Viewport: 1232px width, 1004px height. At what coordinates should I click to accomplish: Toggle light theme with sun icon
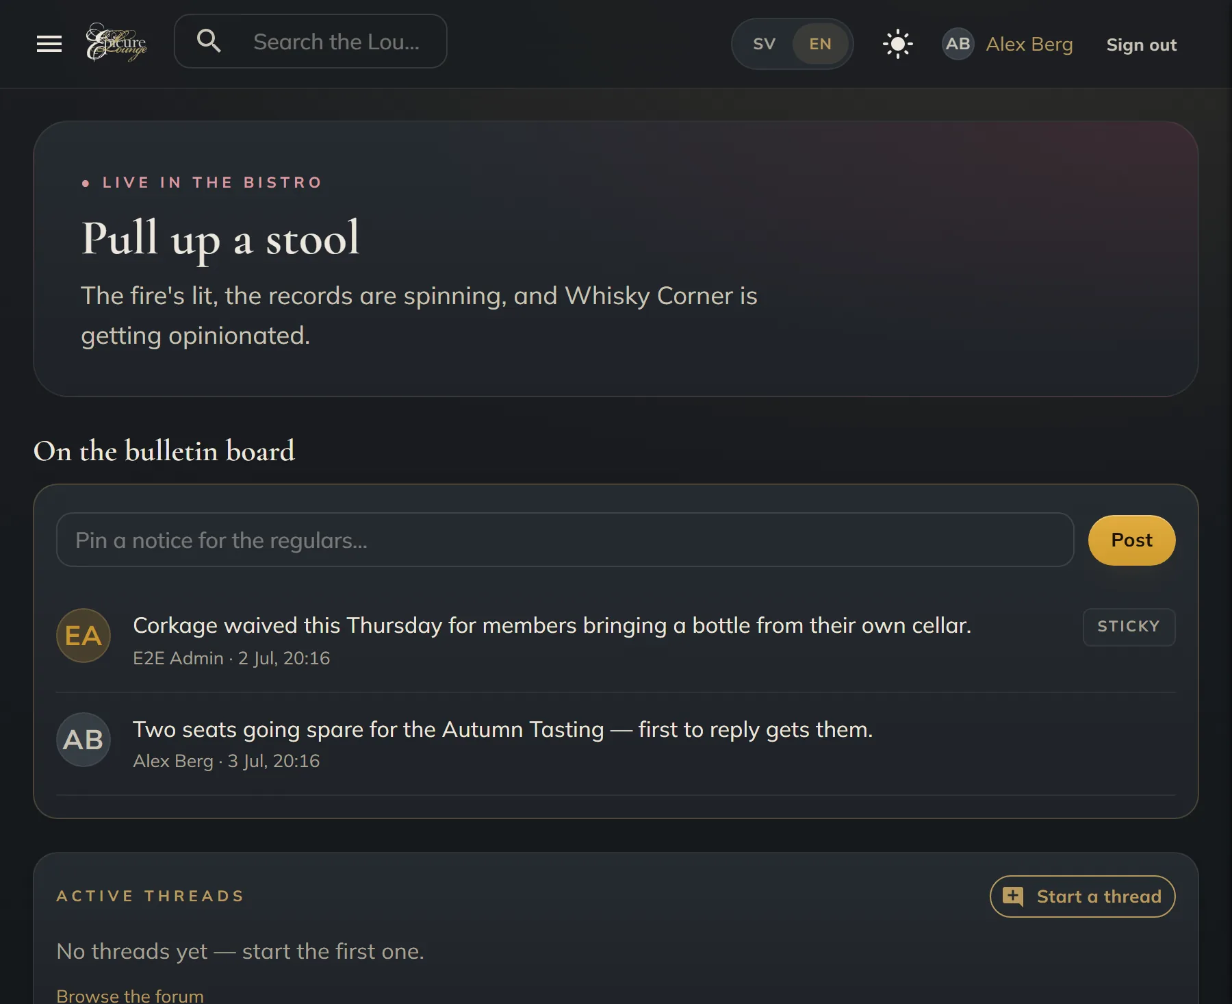[x=897, y=44]
